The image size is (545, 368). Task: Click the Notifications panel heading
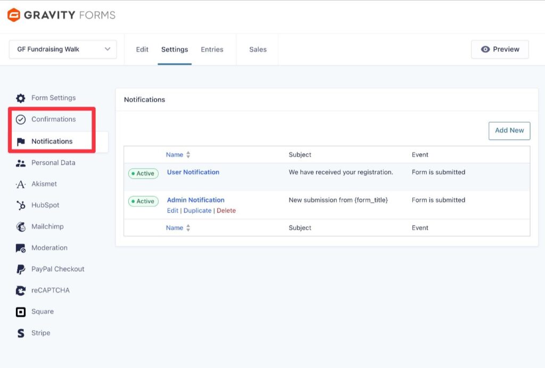(x=145, y=99)
